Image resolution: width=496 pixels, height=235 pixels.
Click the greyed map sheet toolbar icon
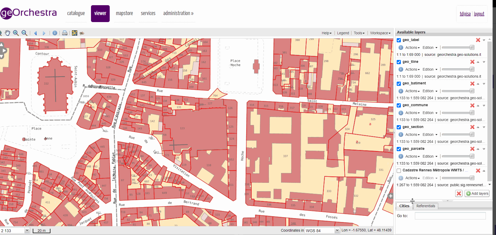click(x=82, y=33)
